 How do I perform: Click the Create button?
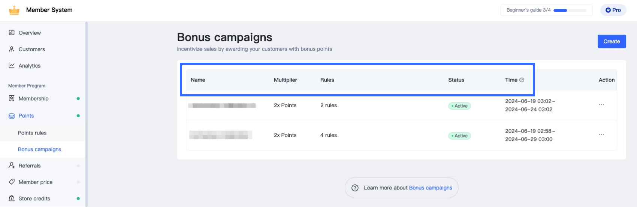click(x=612, y=41)
